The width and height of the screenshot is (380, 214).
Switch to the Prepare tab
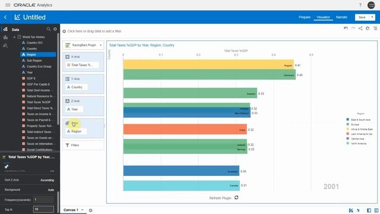(305, 17)
